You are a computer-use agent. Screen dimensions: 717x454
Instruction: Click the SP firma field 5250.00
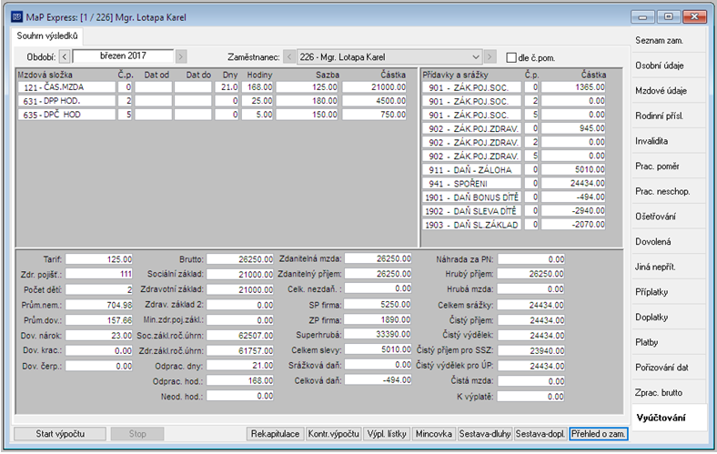pyautogui.click(x=379, y=305)
